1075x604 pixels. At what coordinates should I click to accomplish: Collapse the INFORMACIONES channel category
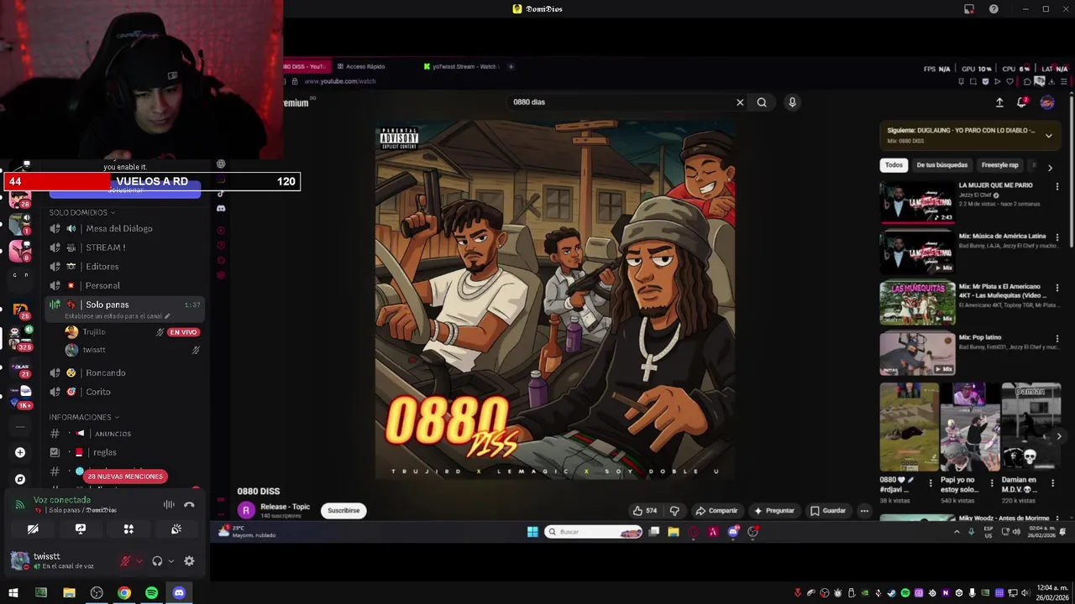[84, 417]
